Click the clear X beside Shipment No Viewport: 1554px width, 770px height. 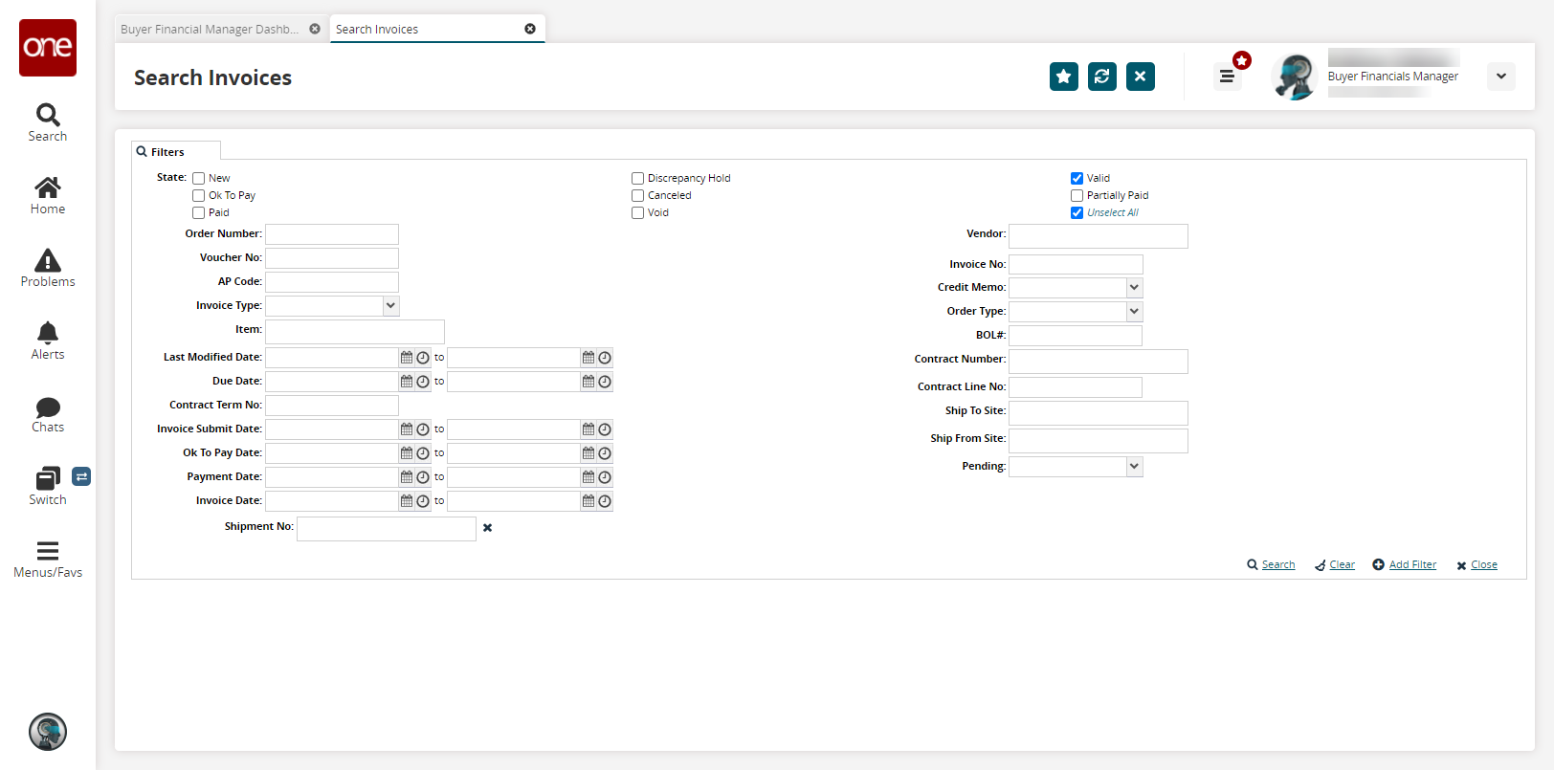[487, 528]
